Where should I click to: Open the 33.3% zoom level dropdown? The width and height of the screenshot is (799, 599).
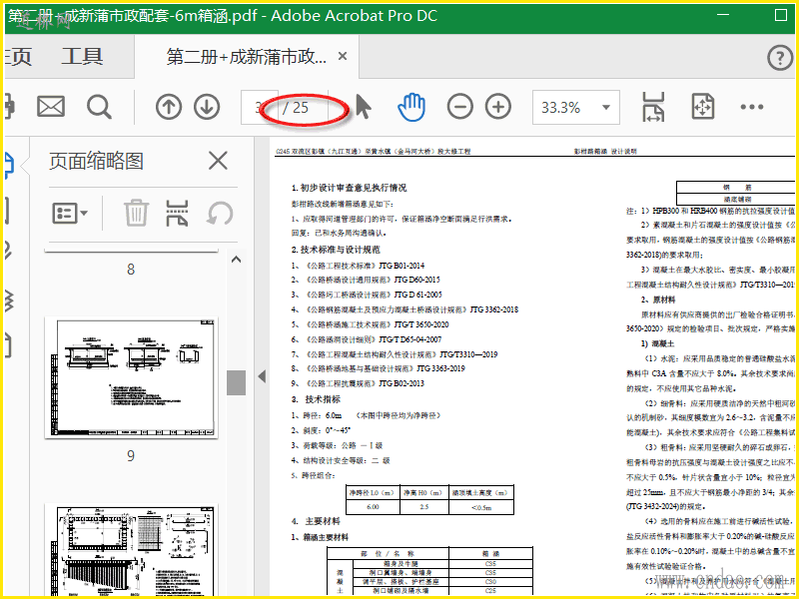click(576, 108)
